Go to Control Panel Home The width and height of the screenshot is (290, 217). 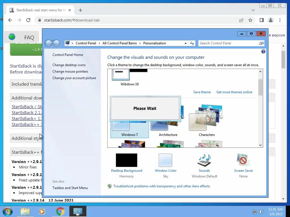68,55
